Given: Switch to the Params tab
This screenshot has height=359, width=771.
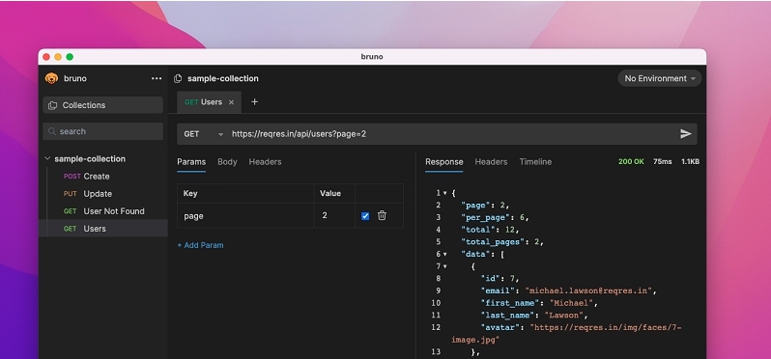Looking at the screenshot, I should (x=191, y=161).
